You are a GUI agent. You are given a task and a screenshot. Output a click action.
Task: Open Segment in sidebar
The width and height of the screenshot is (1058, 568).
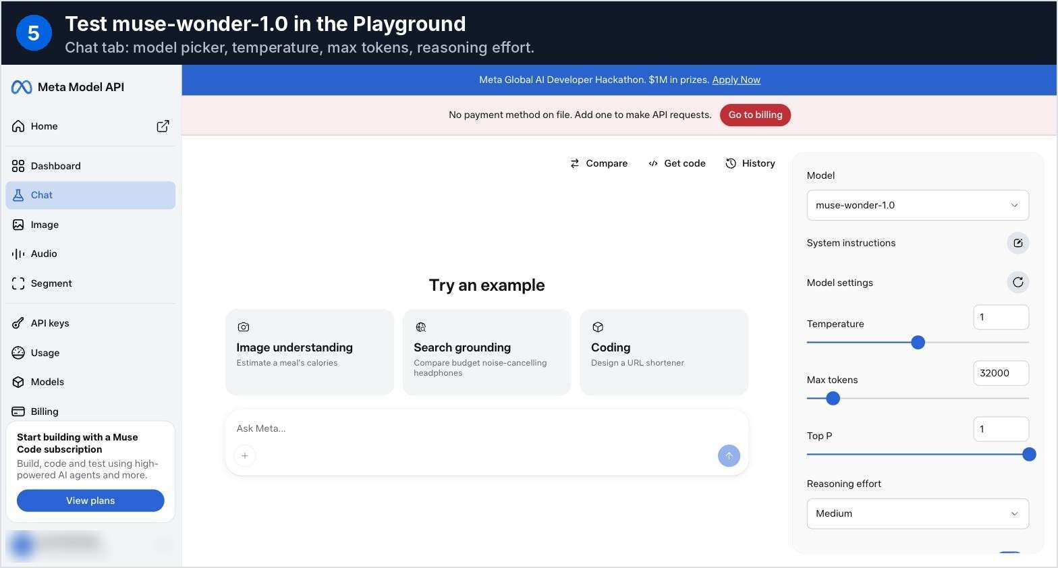coord(90,283)
